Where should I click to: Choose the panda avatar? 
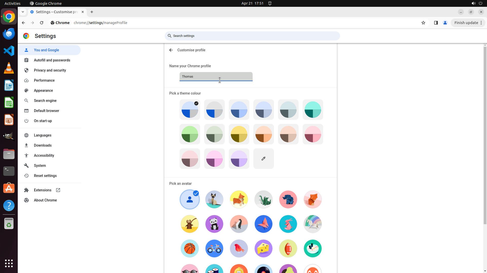[x=214, y=224]
